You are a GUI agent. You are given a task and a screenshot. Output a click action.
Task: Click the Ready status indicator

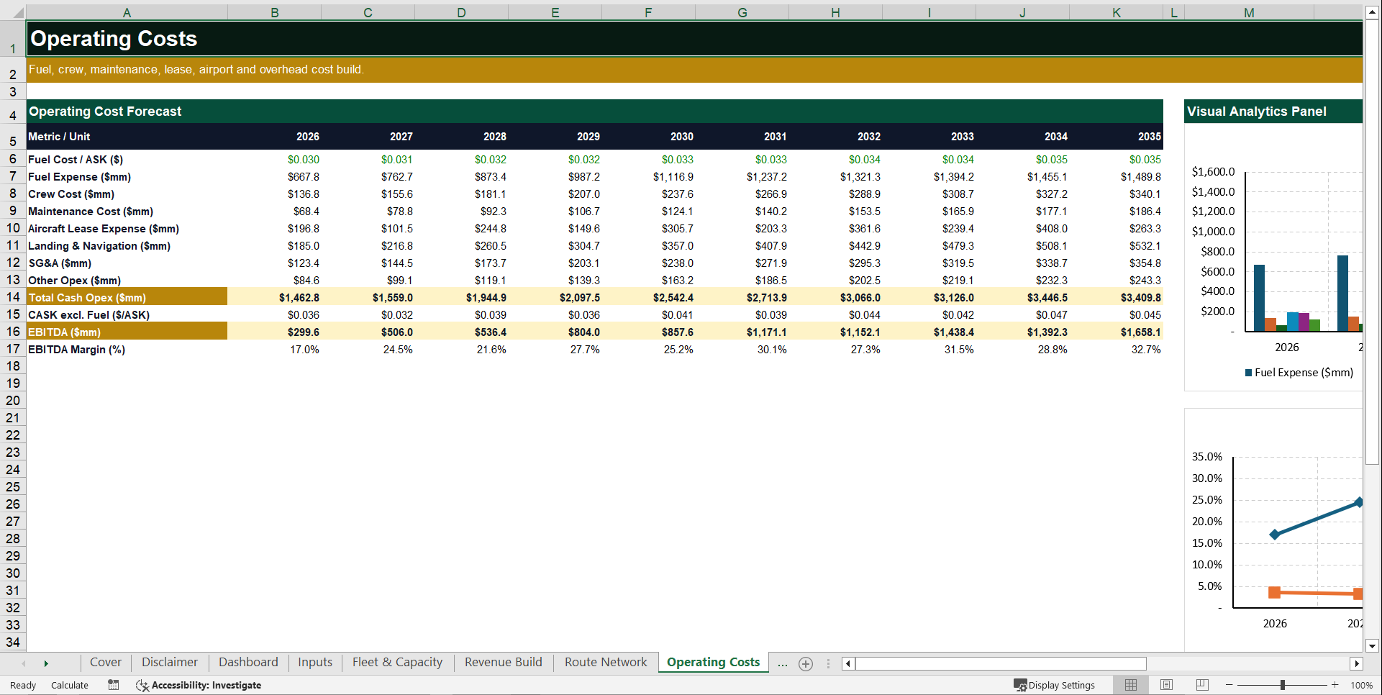(x=23, y=685)
